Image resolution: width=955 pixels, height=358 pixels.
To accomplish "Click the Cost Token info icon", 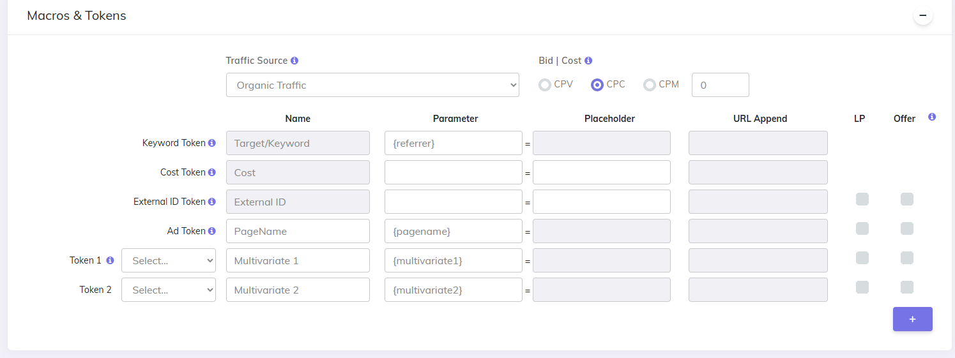I will point(212,172).
